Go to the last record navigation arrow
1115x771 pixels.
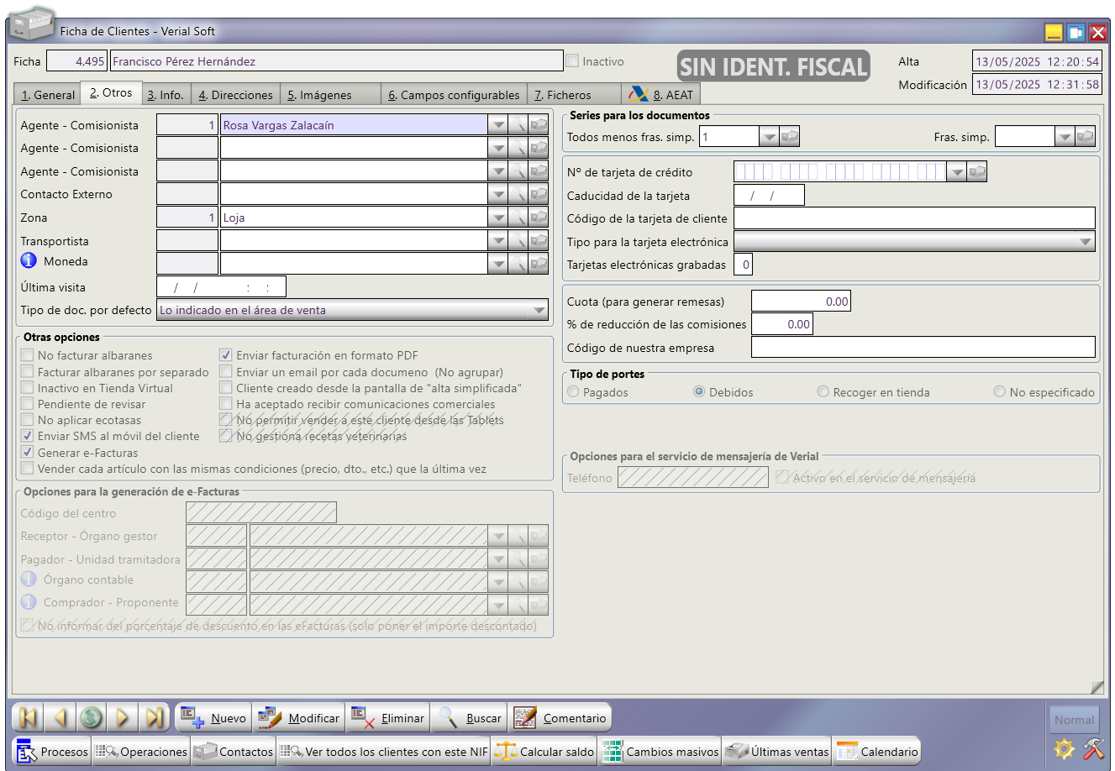(x=155, y=718)
